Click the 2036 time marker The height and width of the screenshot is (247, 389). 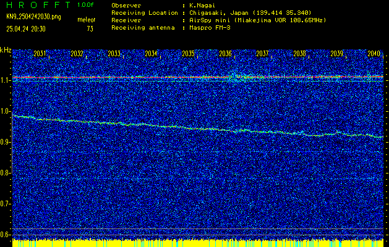[226, 54]
